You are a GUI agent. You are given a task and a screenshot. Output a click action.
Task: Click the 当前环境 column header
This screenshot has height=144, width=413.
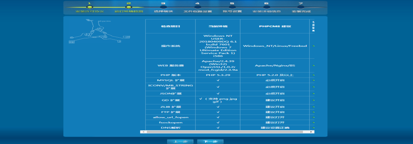(x=218, y=26)
